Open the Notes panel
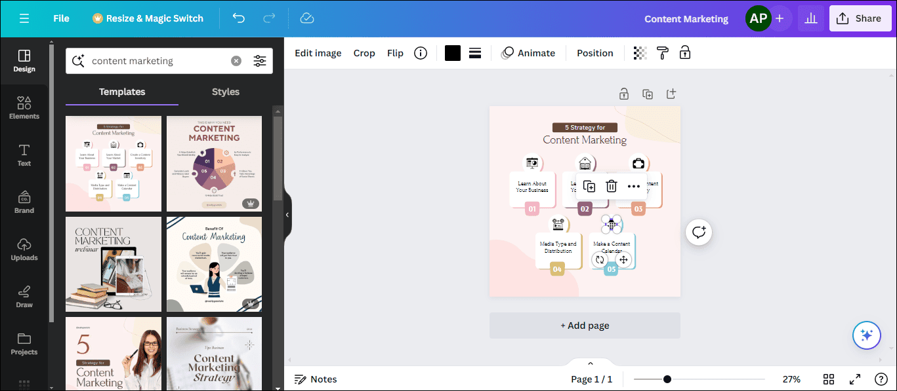The height and width of the screenshot is (391, 897). (x=316, y=379)
